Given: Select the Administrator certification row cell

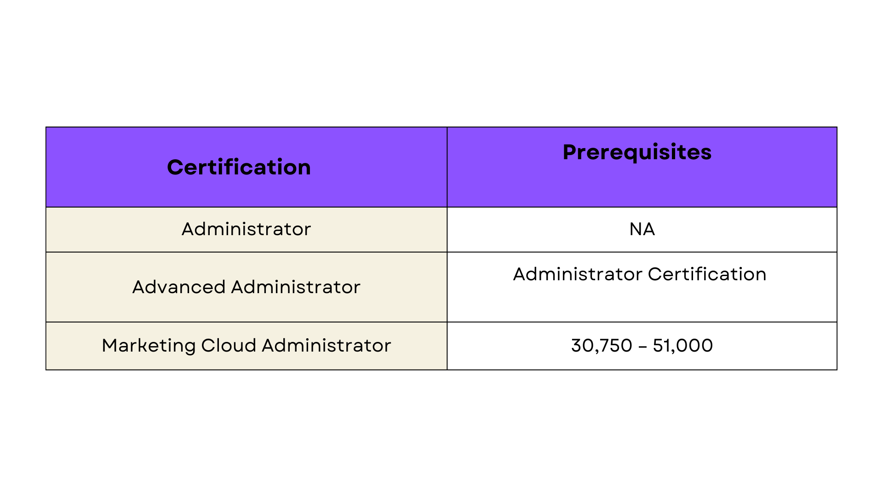Looking at the screenshot, I should coord(247,229).
